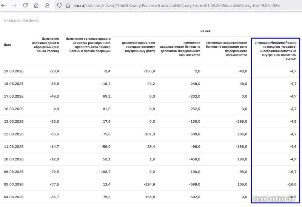
Task: Click the Дата column header
Action: (x=8, y=45)
